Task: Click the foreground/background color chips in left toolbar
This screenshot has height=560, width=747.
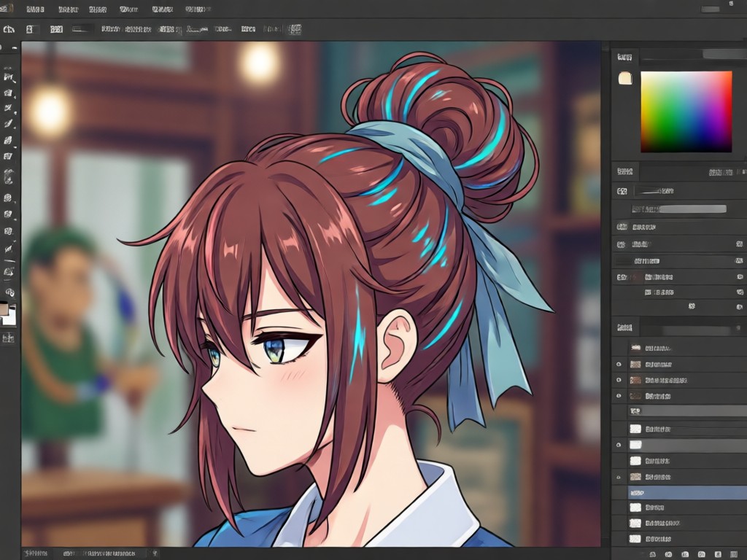Action: point(7,314)
